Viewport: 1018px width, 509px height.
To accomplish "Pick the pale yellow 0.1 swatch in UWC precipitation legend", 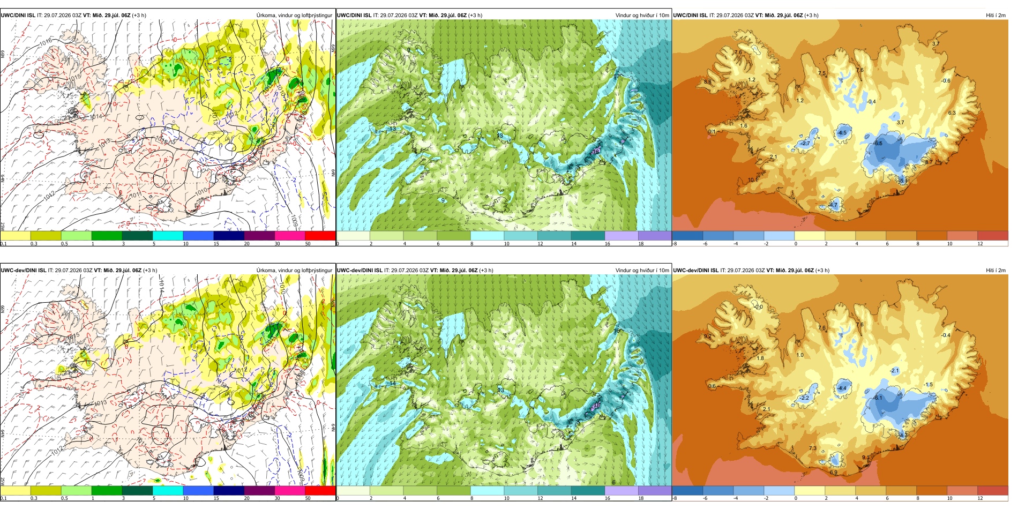I will 16,235.
